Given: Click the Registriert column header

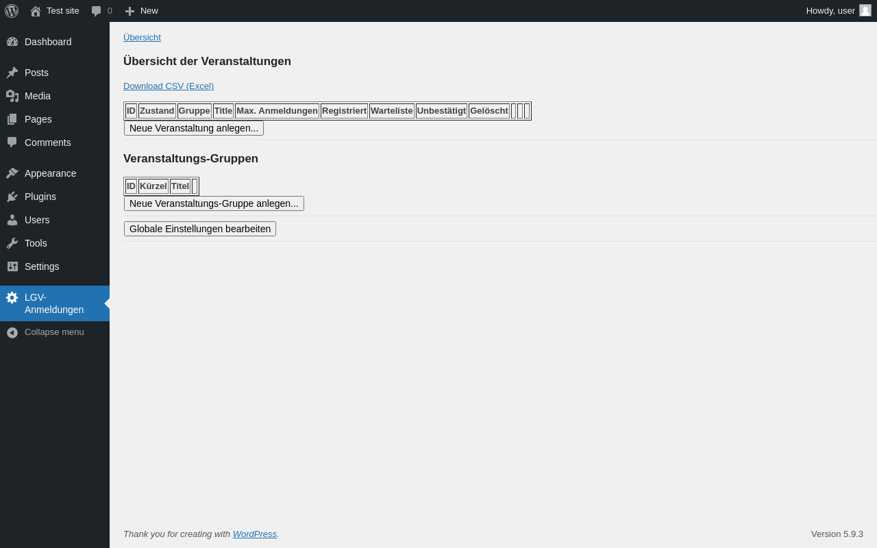Looking at the screenshot, I should click(x=344, y=111).
